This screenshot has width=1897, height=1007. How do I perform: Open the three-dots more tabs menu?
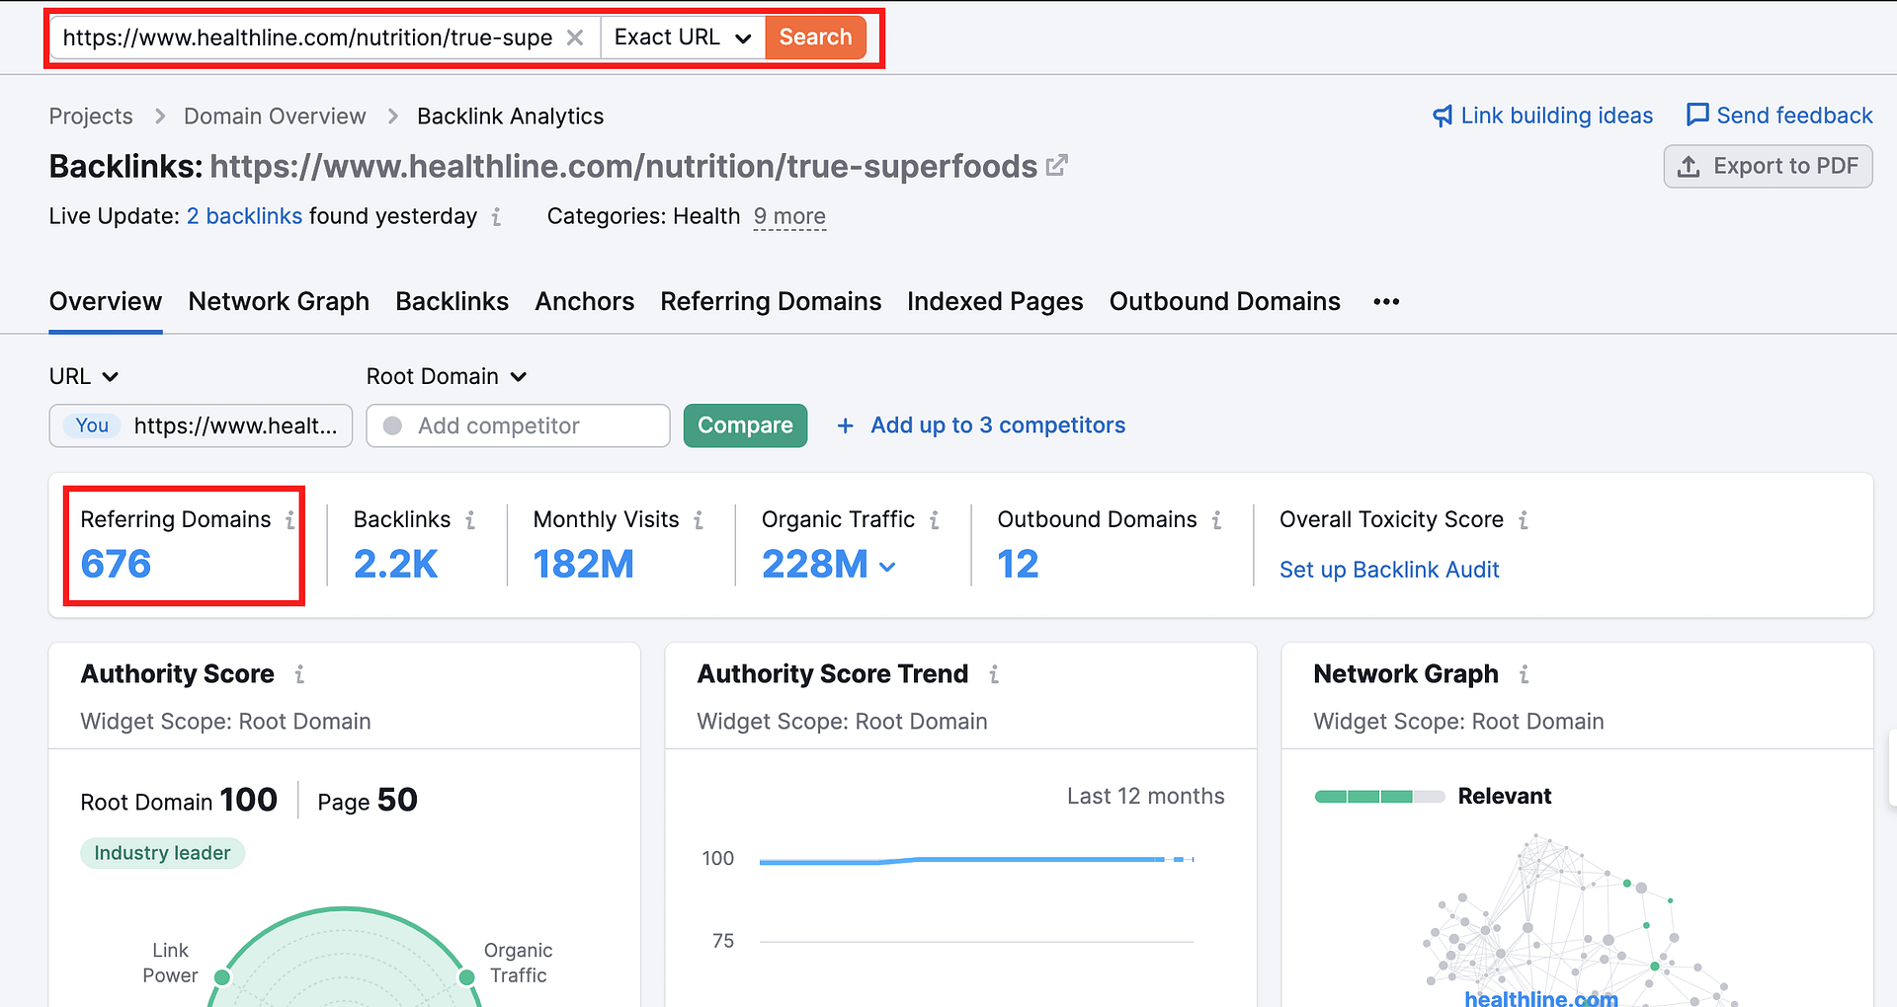coord(1386,302)
